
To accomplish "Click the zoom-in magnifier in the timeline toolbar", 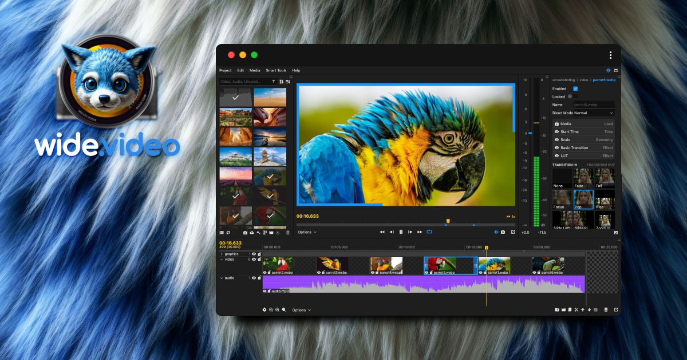I will click(x=277, y=310).
